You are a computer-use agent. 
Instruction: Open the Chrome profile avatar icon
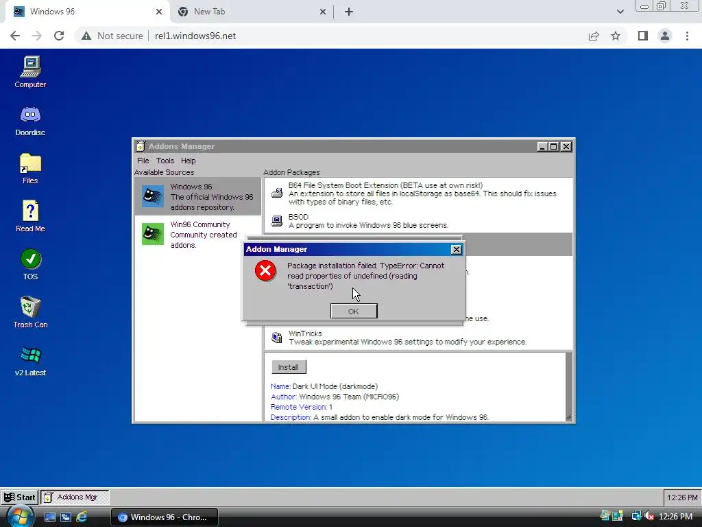tap(665, 36)
